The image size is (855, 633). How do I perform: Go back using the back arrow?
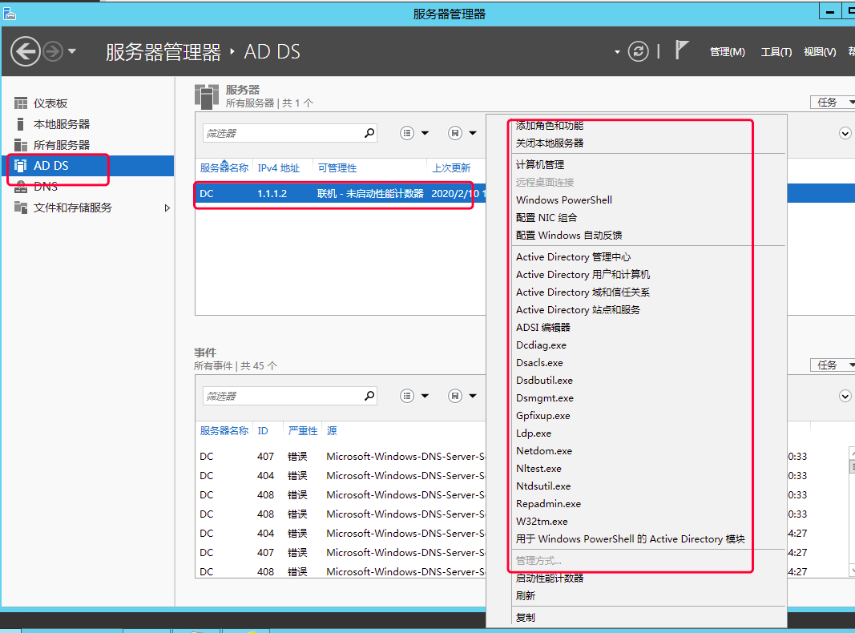[x=25, y=52]
